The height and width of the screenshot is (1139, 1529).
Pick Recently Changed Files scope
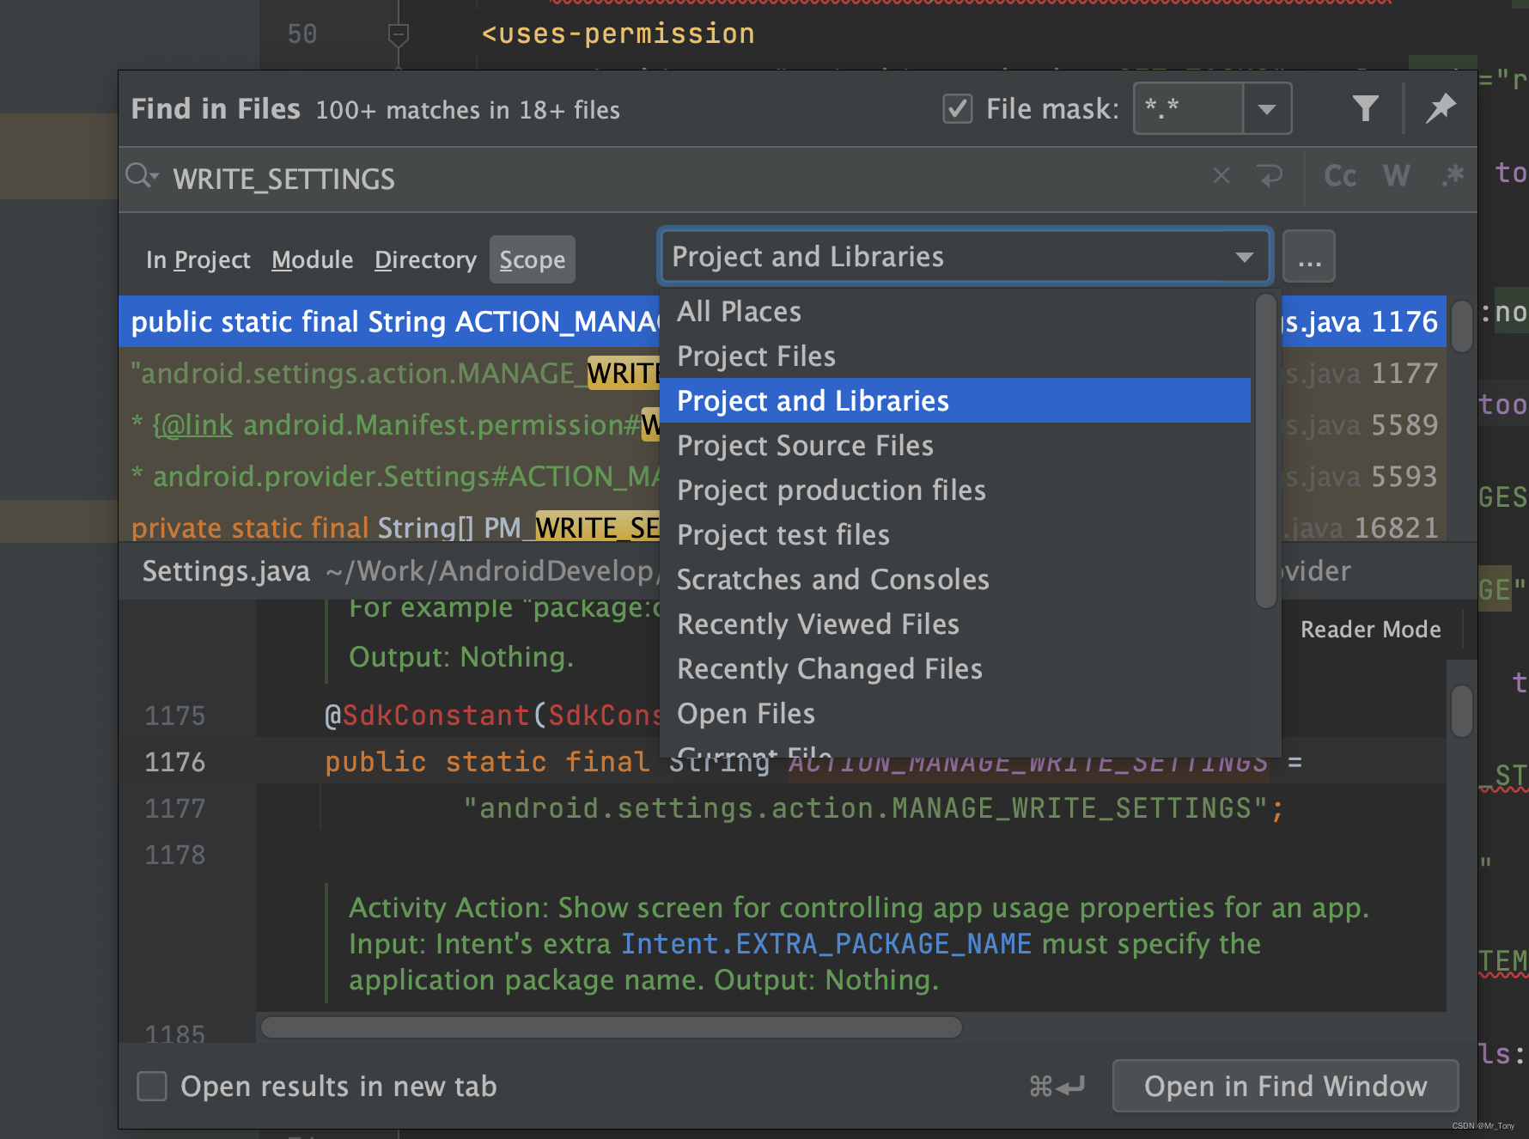point(955,668)
